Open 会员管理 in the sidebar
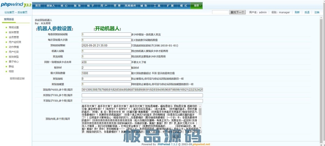325x146 pixels. (x=14, y=37)
